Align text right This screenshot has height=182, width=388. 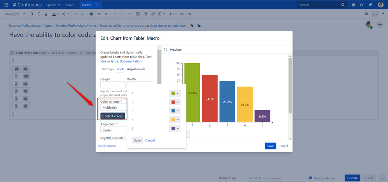(129, 14)
